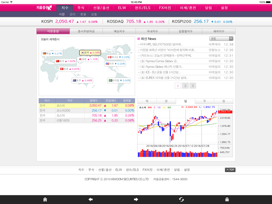The width and height of the screenshot is (272, 204).
Task: Open the 종합 news category dropdown
Action: [x=221, y=39]
